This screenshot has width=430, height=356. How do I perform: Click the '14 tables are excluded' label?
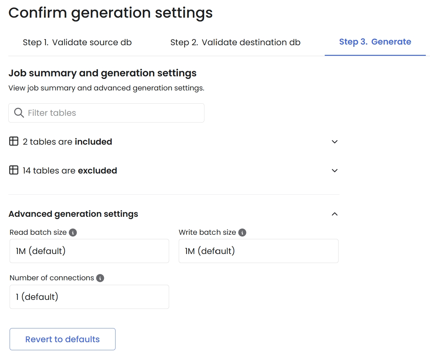pyautogui.click(x=70, y=171)
